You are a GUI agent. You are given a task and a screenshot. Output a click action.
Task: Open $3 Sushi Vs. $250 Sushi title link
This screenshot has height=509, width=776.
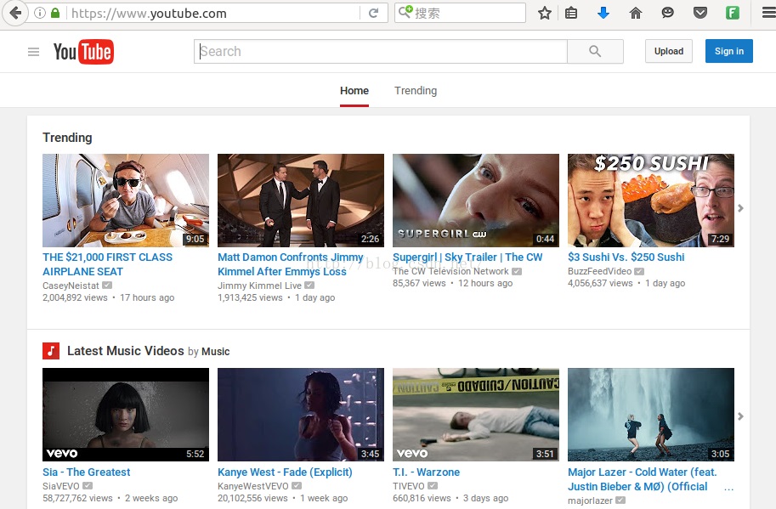626,257
